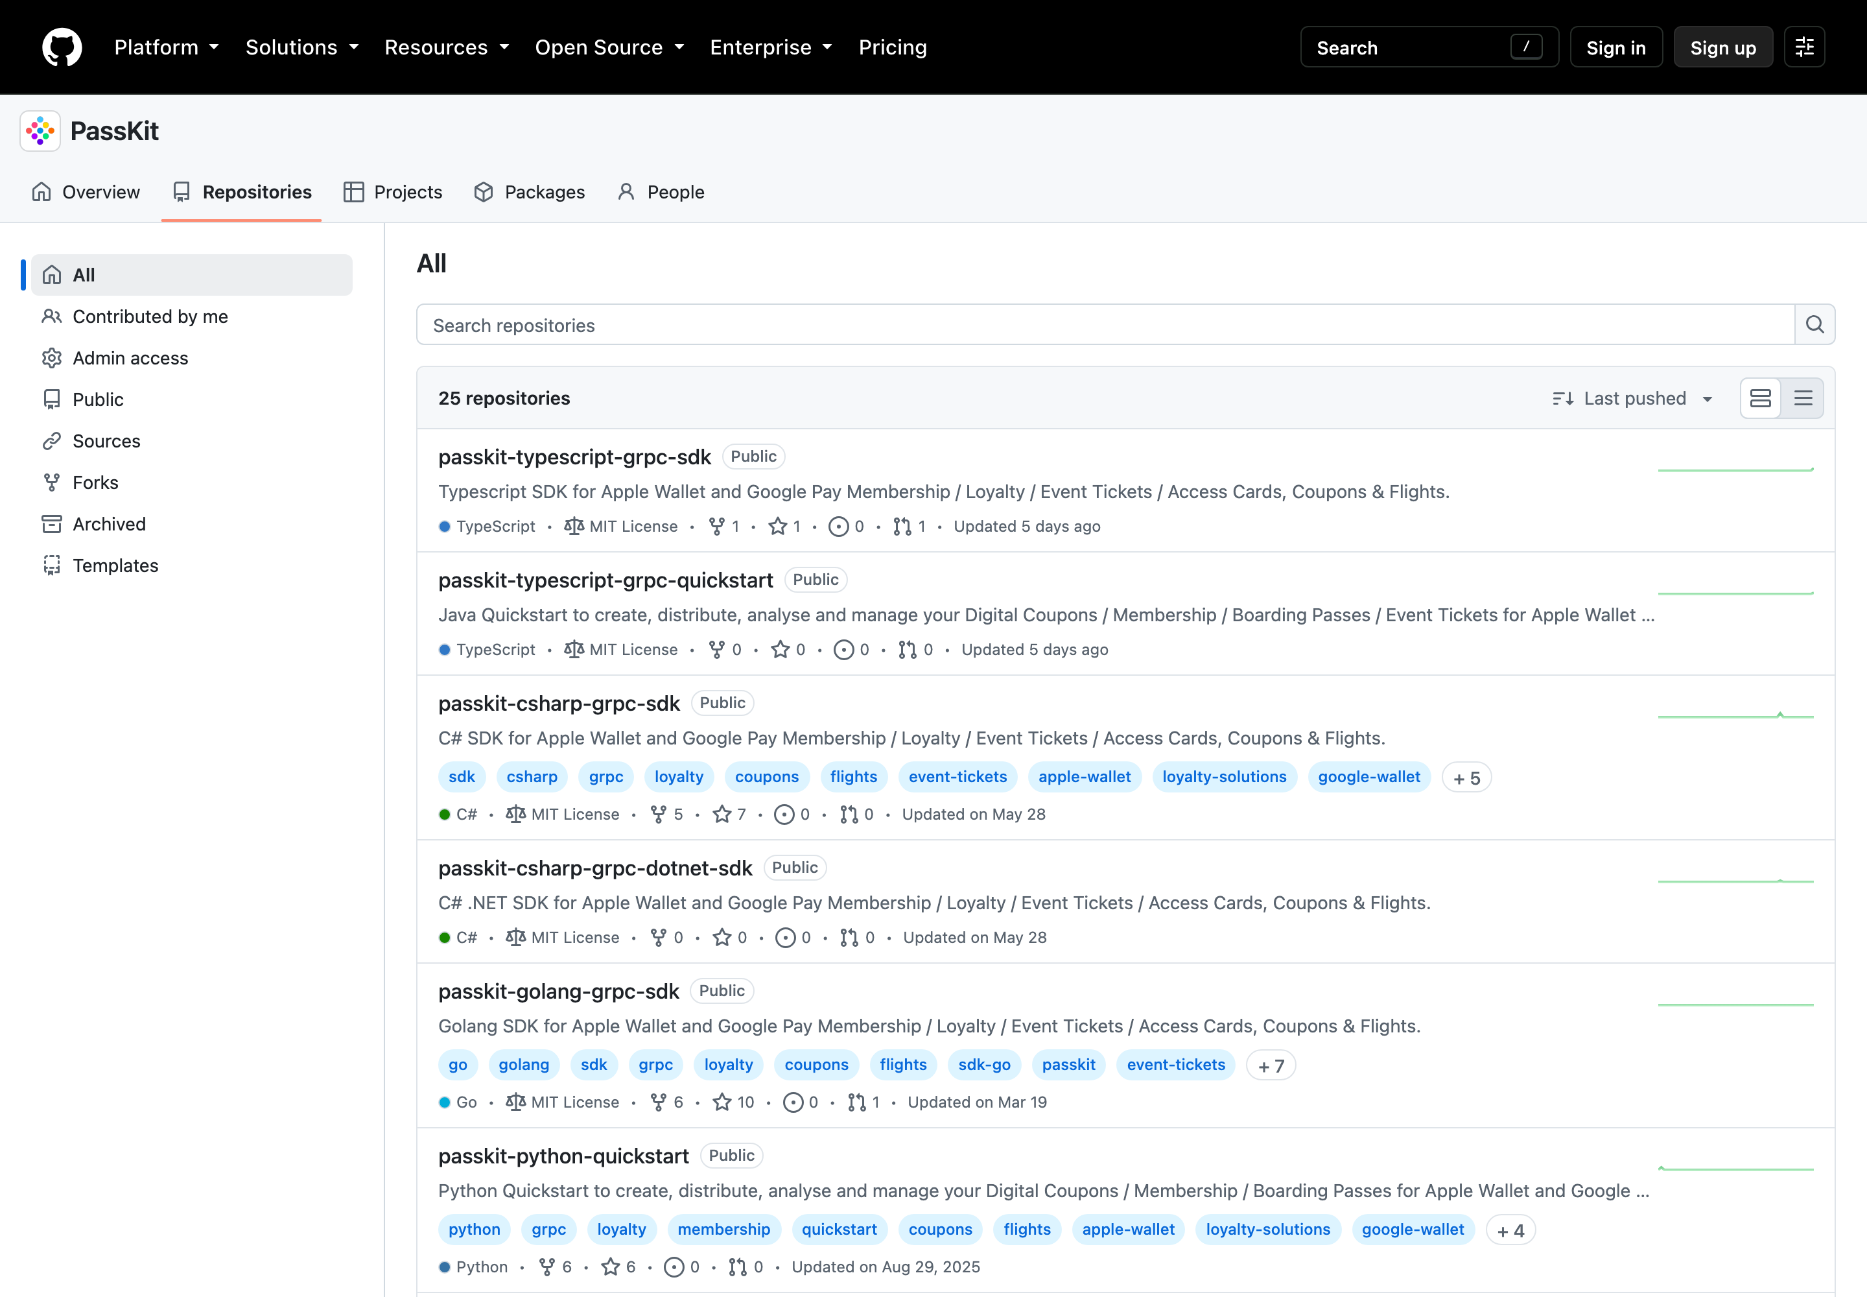Filter repositories by Templates

click(x=192, y=565)
